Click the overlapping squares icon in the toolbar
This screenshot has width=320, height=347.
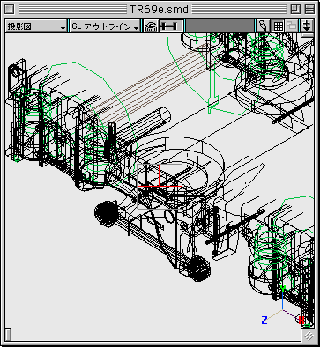pyautogui.click(x=292, y=26)
